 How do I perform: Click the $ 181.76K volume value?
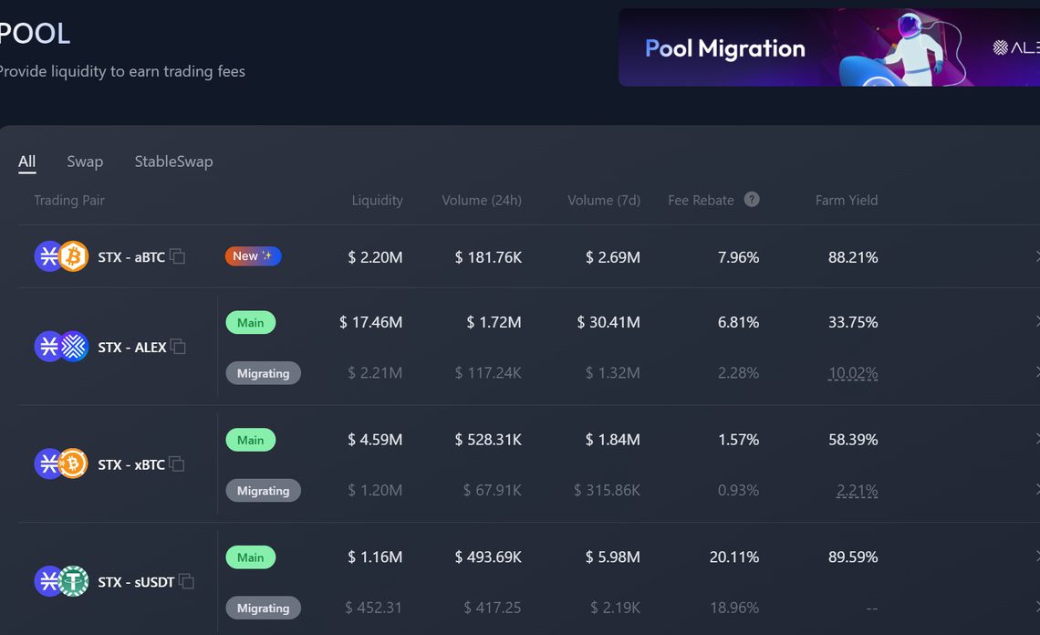(488, 256)
